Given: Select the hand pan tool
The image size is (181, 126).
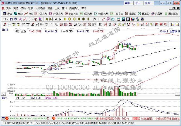Looking at the screenshot, I should (x=94, y=19).
